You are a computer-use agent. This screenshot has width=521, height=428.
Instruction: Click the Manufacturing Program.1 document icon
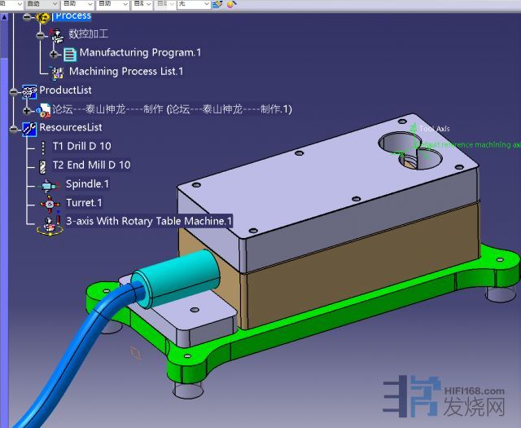(x=69, y=53)
